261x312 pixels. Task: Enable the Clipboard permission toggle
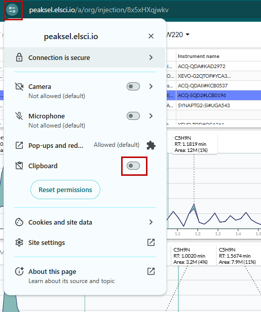point(133,166)
